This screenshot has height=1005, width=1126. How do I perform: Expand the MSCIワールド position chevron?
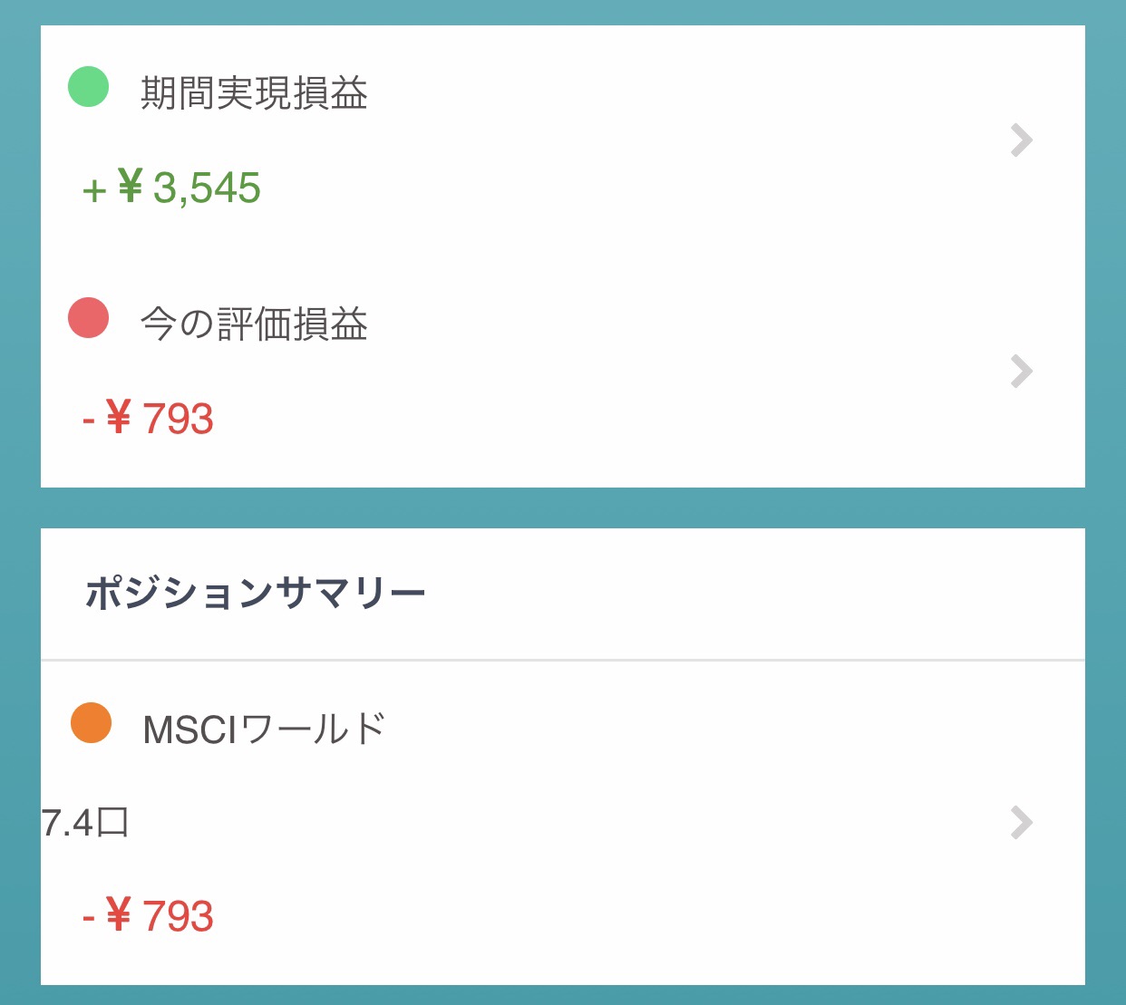pyautogui.click(x=1021, y=823)
